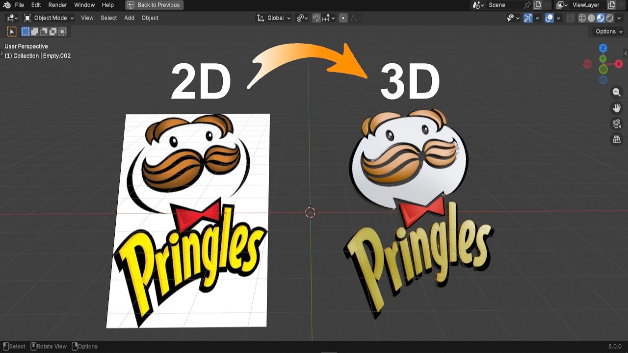The height and width of the screenshot is (353, 628).
Task: Click the negative Z axis gizmo circle
Action: (603, 80)
